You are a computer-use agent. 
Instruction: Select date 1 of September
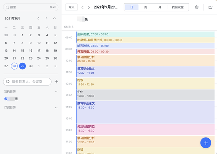23,35
